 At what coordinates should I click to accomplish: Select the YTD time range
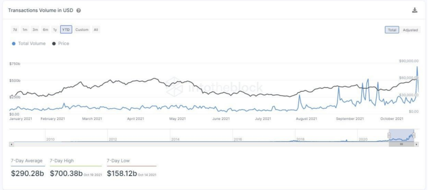[x=66, y=30]
